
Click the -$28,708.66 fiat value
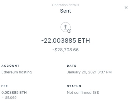(x=66, y=50)
